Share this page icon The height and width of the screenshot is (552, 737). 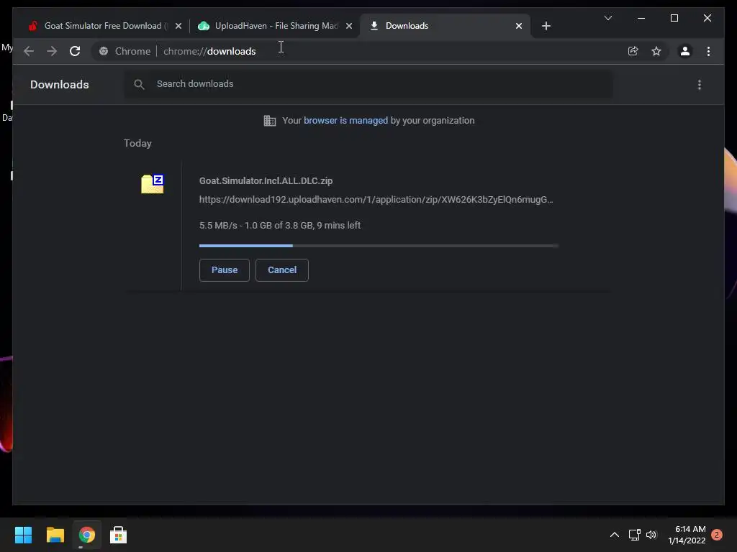[x=633, y=51]
